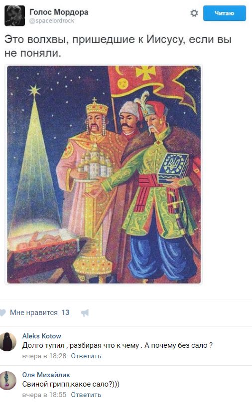Click the likes count 13
The width and height of the screenshot is (252, 402).
pyautogui.click(x=65, y=313)
